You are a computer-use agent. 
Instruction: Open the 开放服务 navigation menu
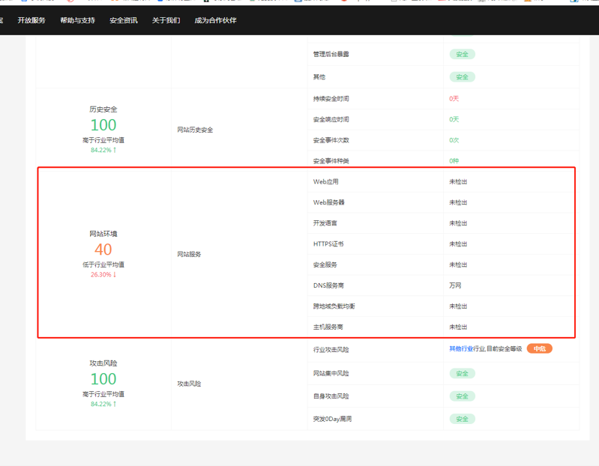click(x=31, y=20)
